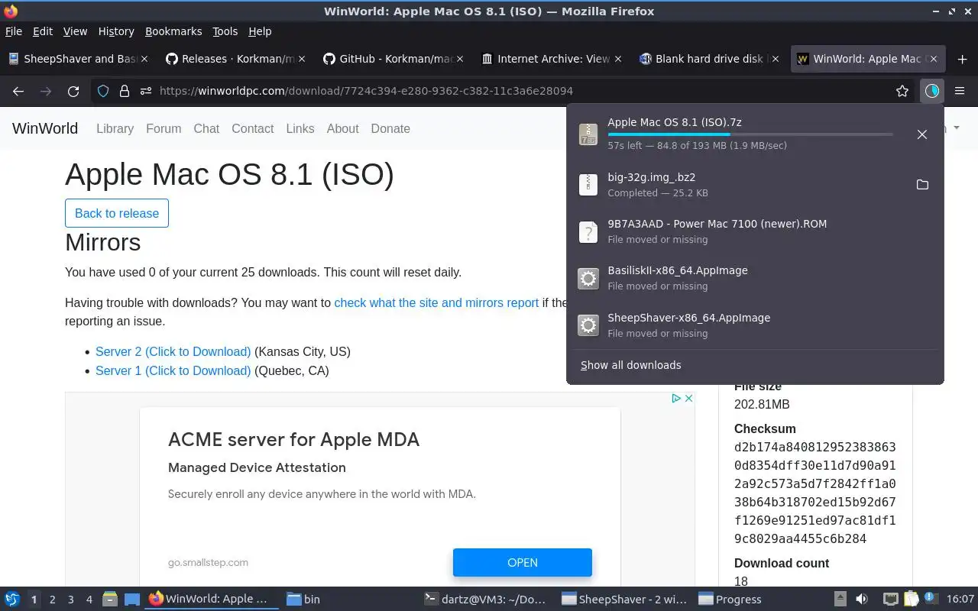Go back to the previous page
Screen dimensions: 978x611
[18, 91]
